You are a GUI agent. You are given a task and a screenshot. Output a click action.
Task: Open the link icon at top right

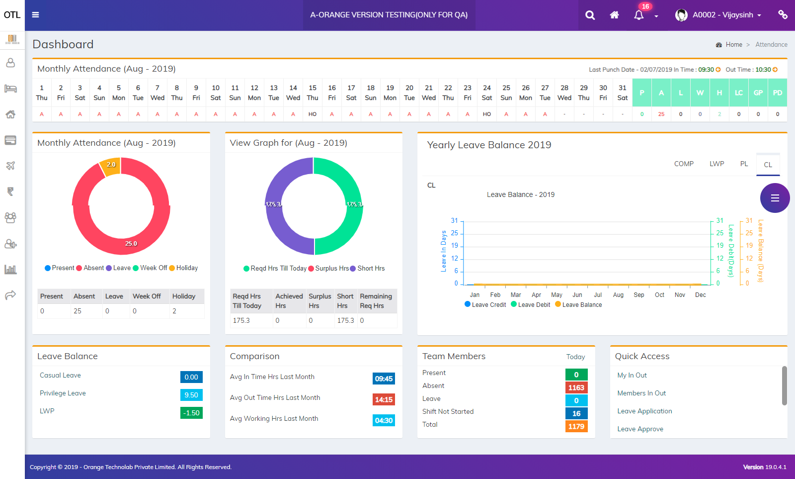point(783,15)
